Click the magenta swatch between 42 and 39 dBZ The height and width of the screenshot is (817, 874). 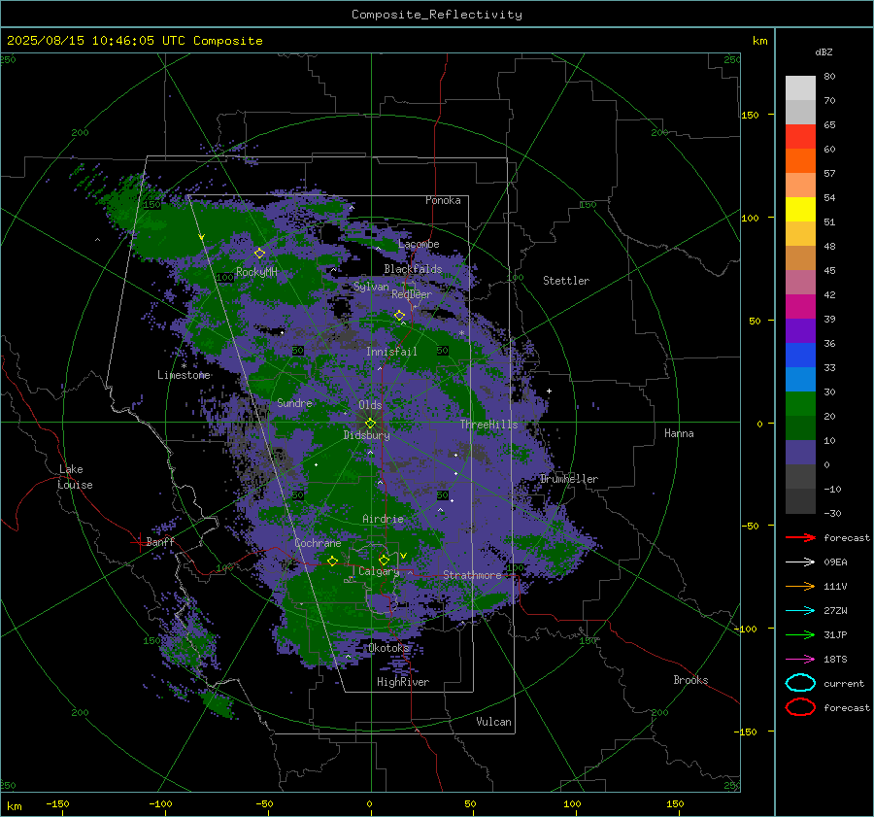[x=800, y=306]
